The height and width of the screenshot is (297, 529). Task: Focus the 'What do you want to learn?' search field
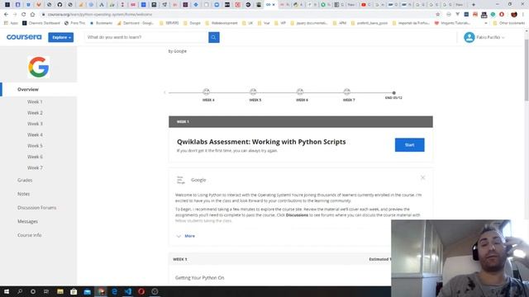tap(146, 37)
